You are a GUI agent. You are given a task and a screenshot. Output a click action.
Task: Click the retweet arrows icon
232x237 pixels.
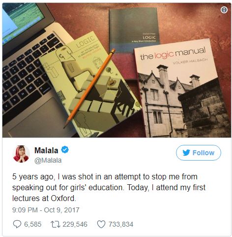[x=56, y=224]
